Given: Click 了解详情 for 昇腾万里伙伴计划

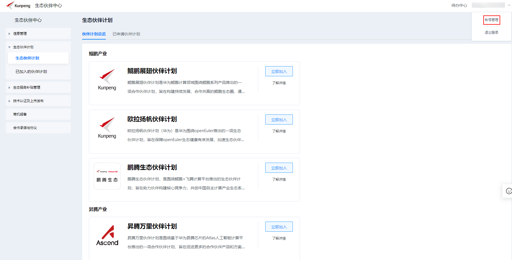Looking at the screenshot, I should point(279,238).
